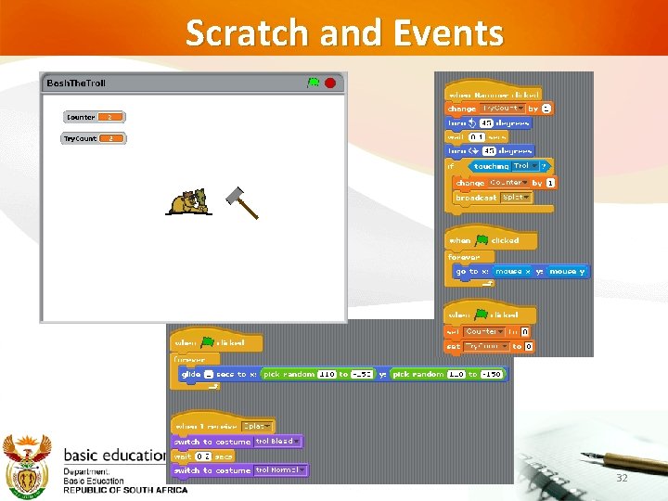Select the Counter variable monitor on stage

pyautogui.click(x=94, y=117)
